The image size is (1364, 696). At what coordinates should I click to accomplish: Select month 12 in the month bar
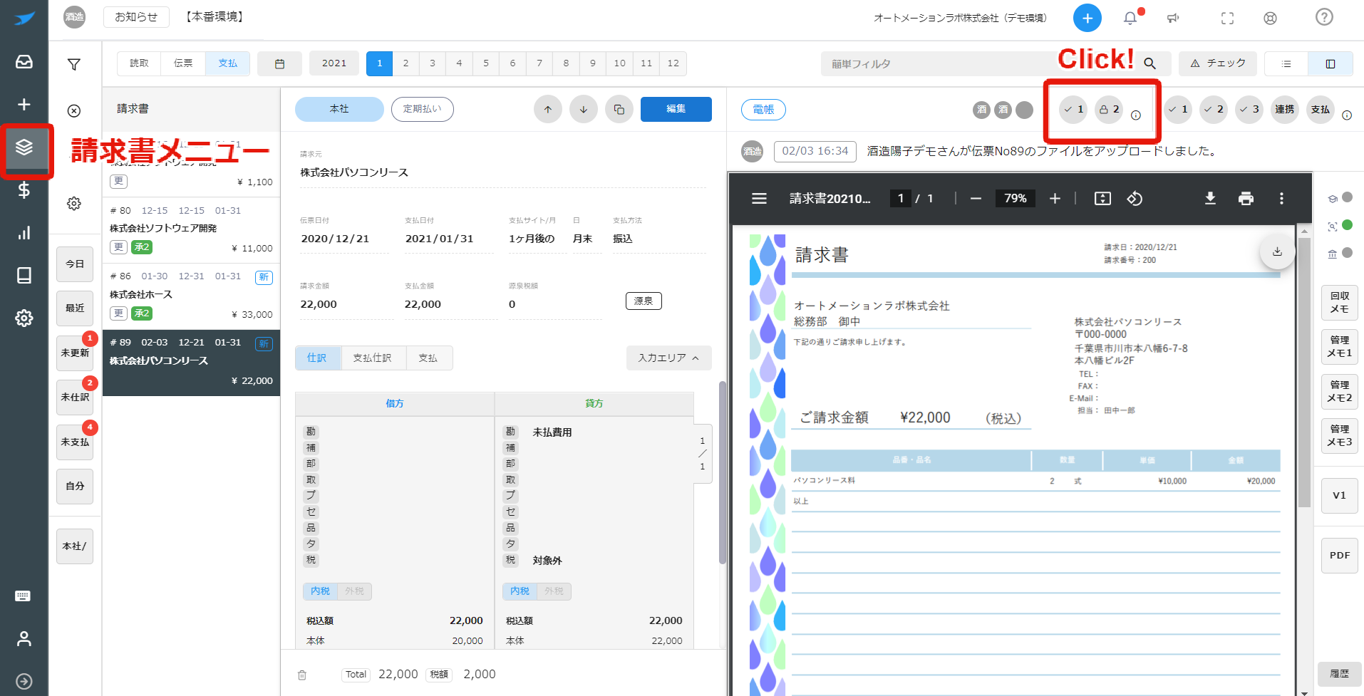pos(673,63)
